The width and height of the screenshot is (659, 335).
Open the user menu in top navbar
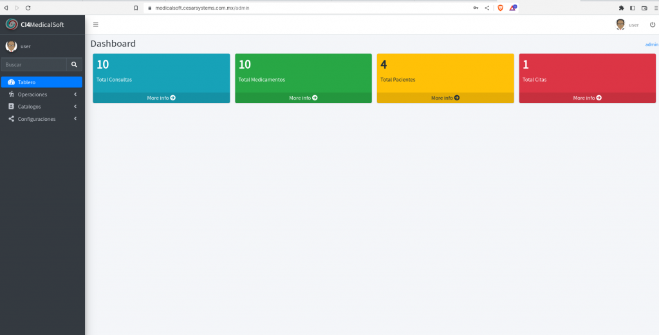627,24
